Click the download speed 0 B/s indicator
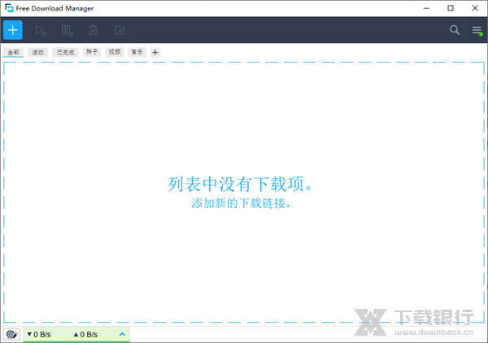 pyautogui.click(x=39, y=335)
